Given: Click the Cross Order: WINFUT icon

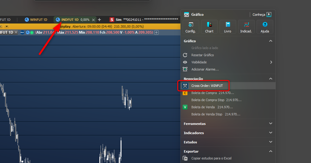Looking at the screenshot, I should click(185, 86).
